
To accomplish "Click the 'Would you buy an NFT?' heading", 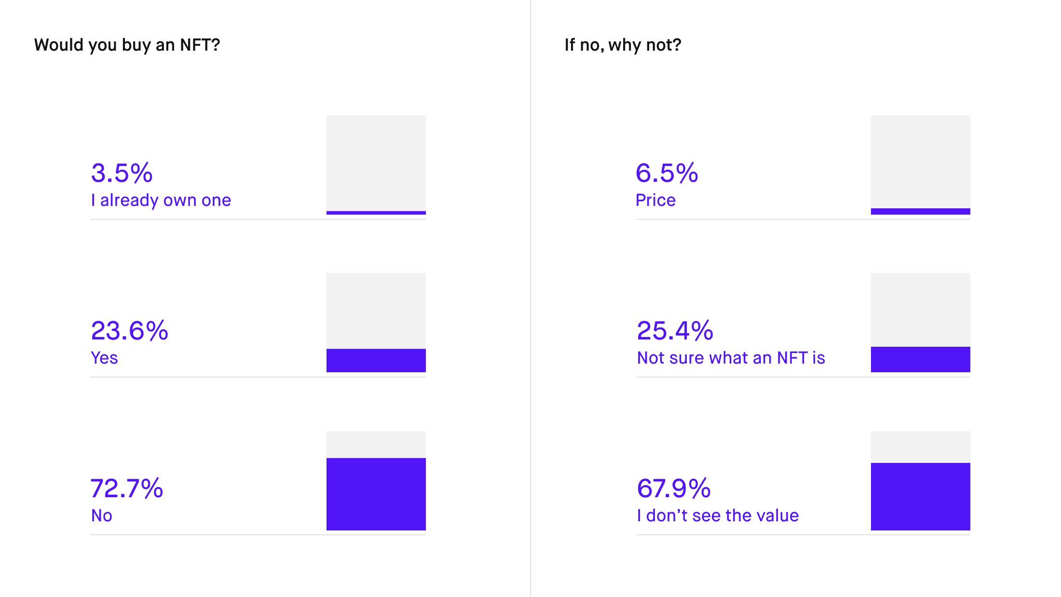I will [x=127, y=45].
